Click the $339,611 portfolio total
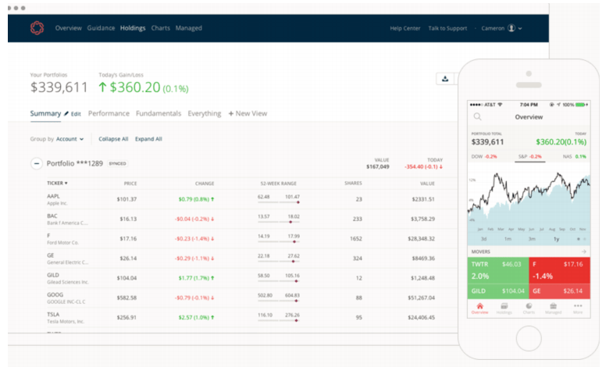Viewport: 606px width, 367px height. click(59, 87)
